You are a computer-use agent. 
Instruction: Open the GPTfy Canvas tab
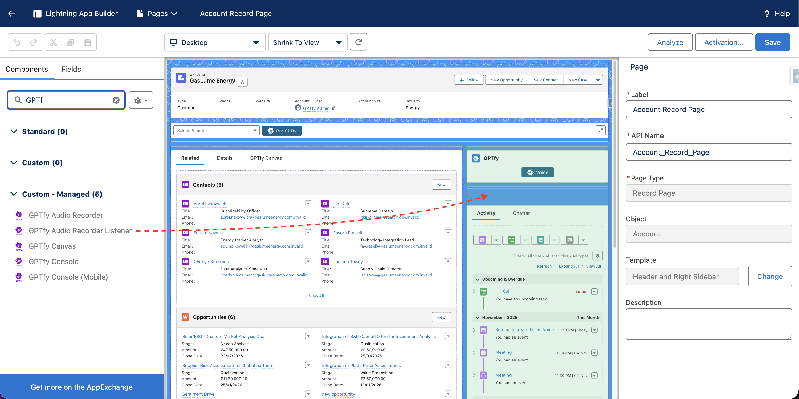tap(266, 158)
